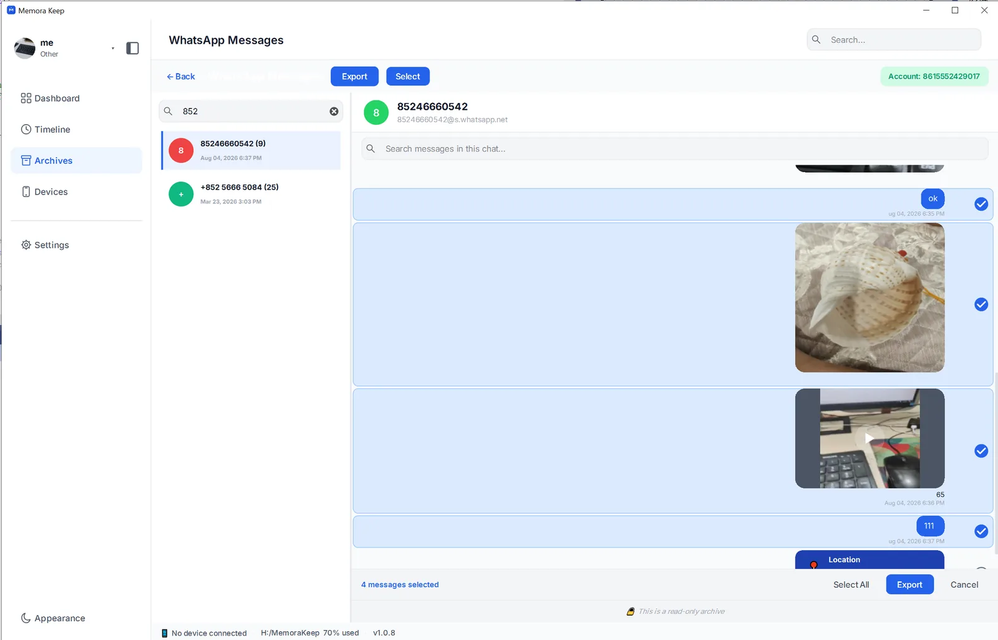Click the contact filter field containing 852
Screen dimensions: 998x640
[251, 111]
